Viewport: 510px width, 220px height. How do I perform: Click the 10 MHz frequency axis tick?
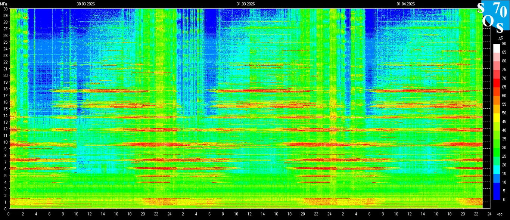5,142
